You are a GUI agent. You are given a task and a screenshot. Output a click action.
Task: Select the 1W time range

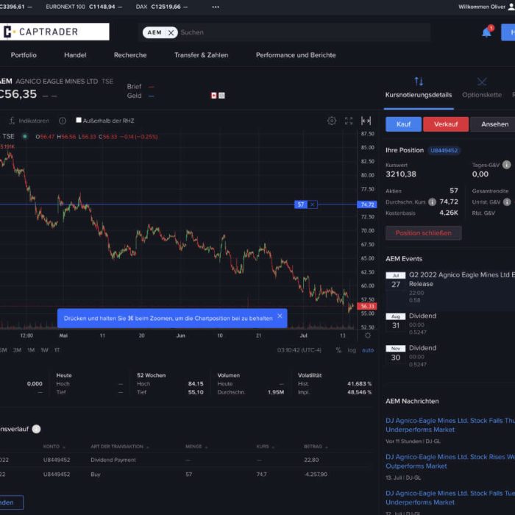point(44,350)
